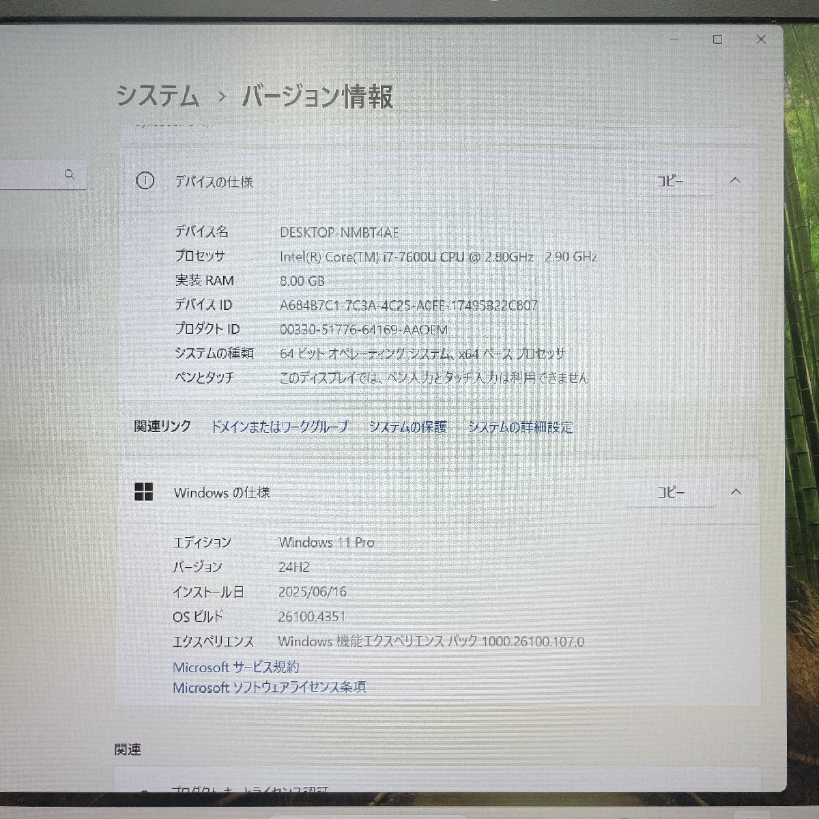This screenshot has height=819, width=819.
Task: Select device ID A684B7C1-7C3A-4C25-A0EE-17495B22C807
Action: coord(409,306)
